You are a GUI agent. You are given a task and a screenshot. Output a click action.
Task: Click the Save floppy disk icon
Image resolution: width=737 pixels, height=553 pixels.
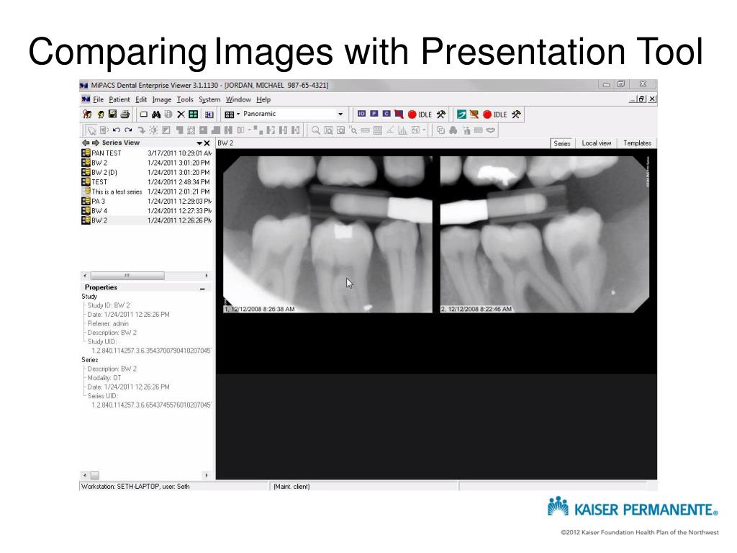112,114
